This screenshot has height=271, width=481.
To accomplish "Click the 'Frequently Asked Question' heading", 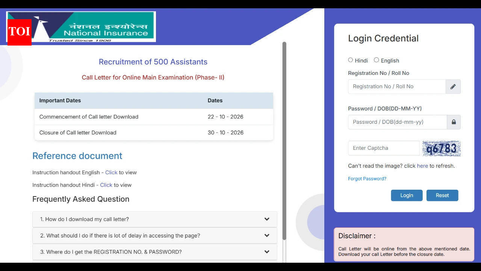I will tap(81, 199).
